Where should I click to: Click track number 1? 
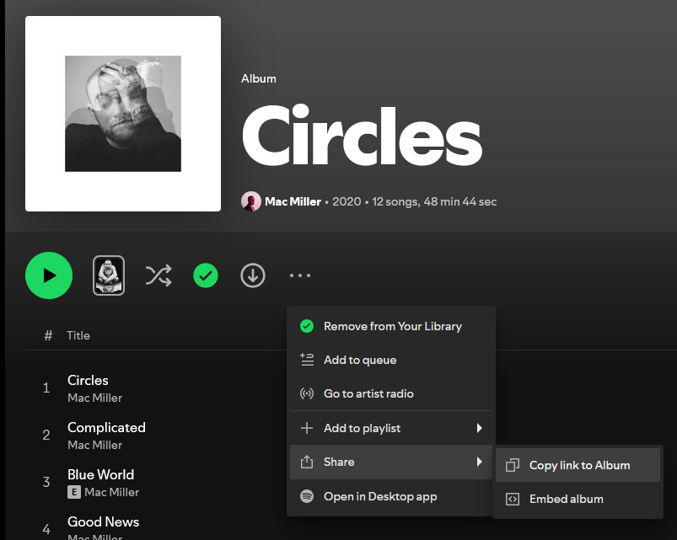[46, 388]
